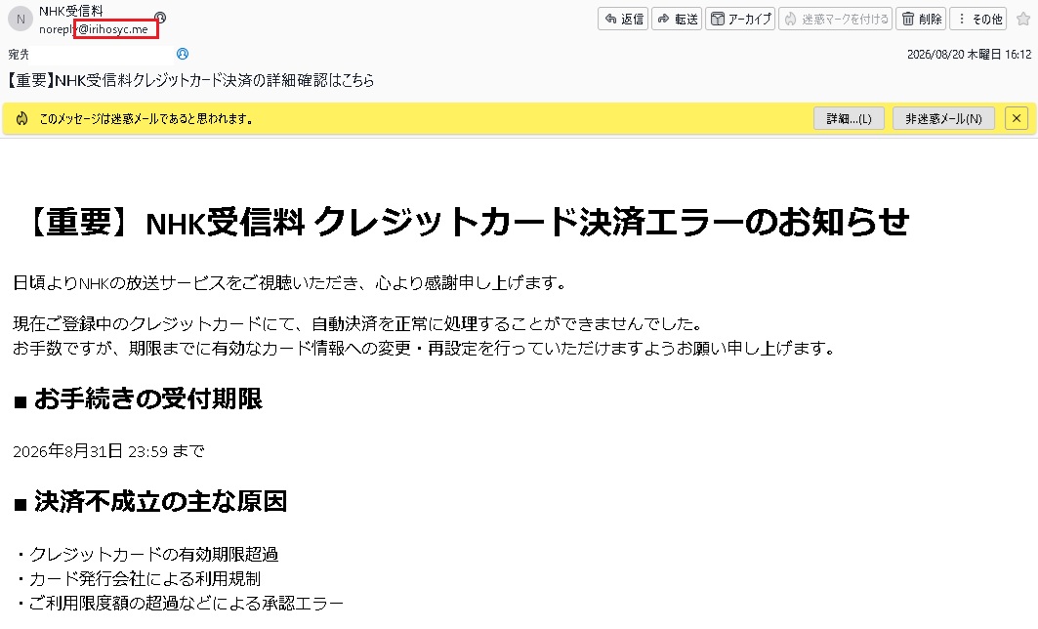Image resolution: width=1038 pixels, height=629 pixels.
Task: Archive the message with アーカイブ button
Action: tap(740, 20)
